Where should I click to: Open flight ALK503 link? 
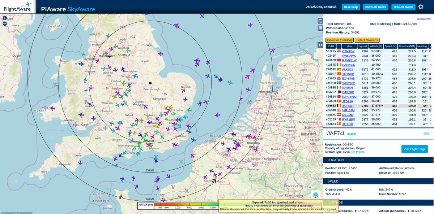tap(348, 69)
